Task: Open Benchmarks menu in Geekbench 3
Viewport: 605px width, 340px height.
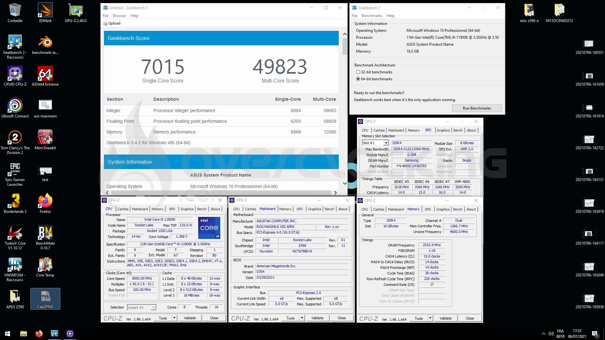Action: coord(372,16)
